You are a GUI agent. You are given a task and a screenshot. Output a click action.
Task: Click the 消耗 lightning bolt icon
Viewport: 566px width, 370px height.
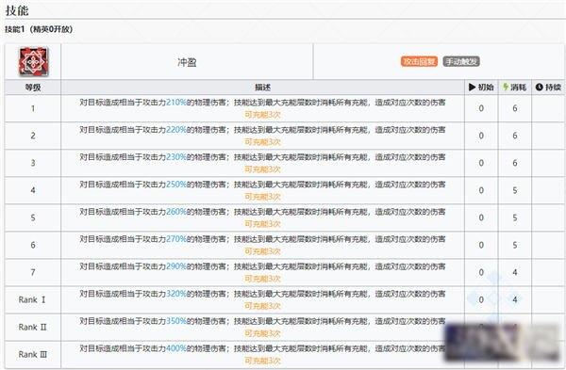coord(506,87)
